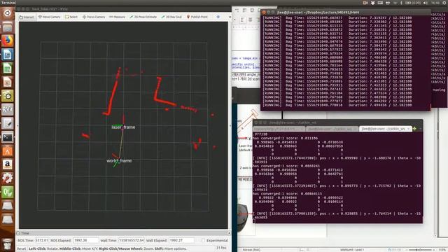Open the Bluetooth indicator in top bar
The width and height of the screenshot is (448, 252).
click(x=401, y=3)
